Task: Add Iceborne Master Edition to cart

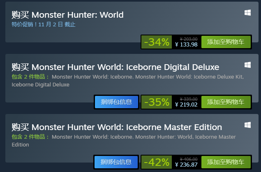Action: [226, 162]
